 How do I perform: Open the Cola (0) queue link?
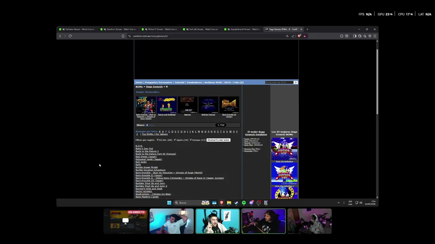[238, 82]
